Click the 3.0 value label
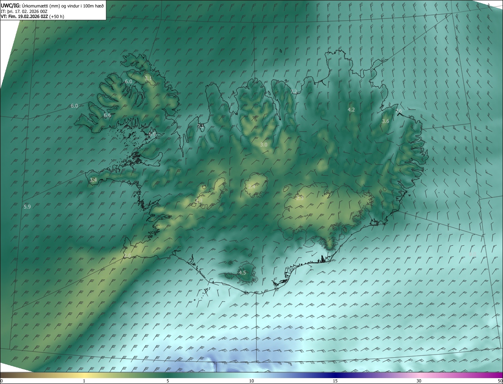This screenshot has height=384, width=503. tap(264, 145)
